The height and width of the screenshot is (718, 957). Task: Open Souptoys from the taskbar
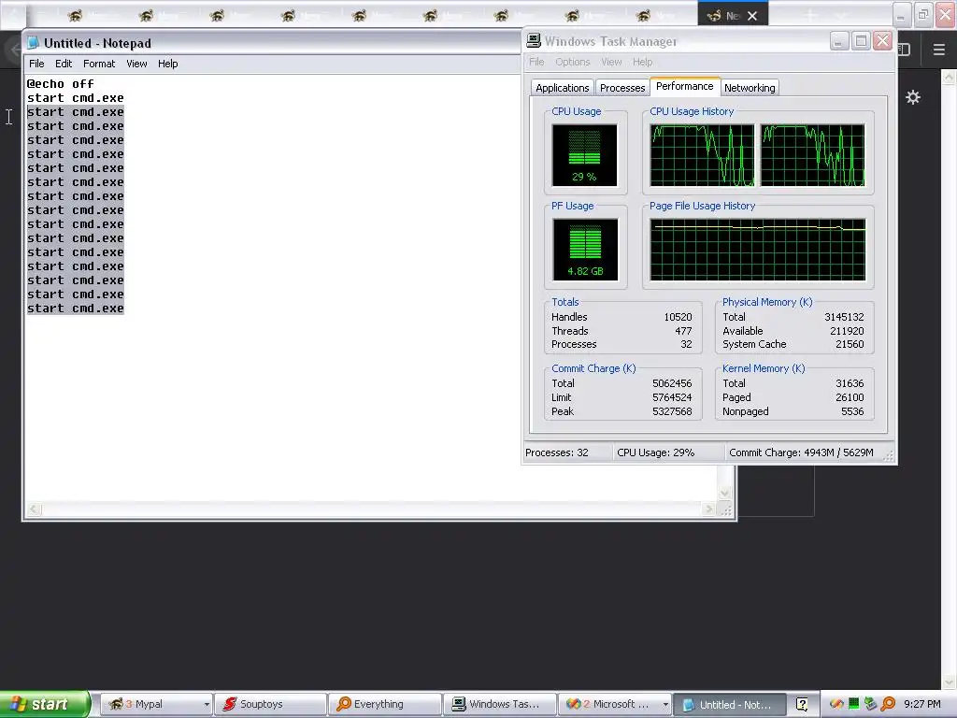click(x=270, y=704)
